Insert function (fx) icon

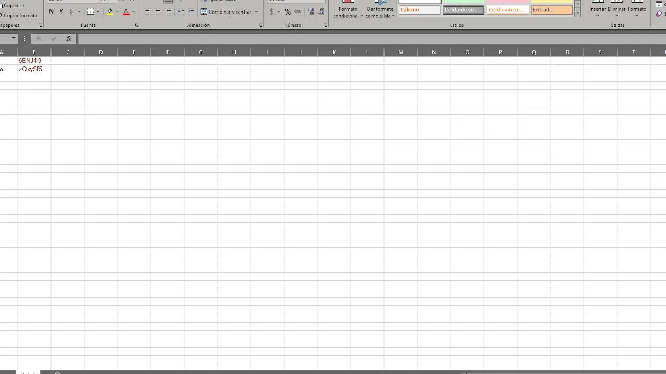pyautogui.click(x=69, y=38)
